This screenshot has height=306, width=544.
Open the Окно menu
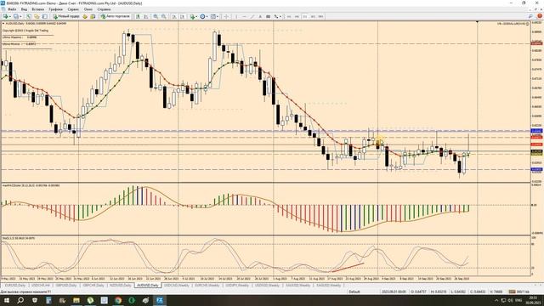point(88,9)
